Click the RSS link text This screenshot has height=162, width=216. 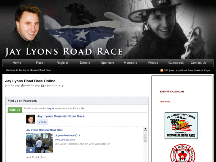coord(166,70)
